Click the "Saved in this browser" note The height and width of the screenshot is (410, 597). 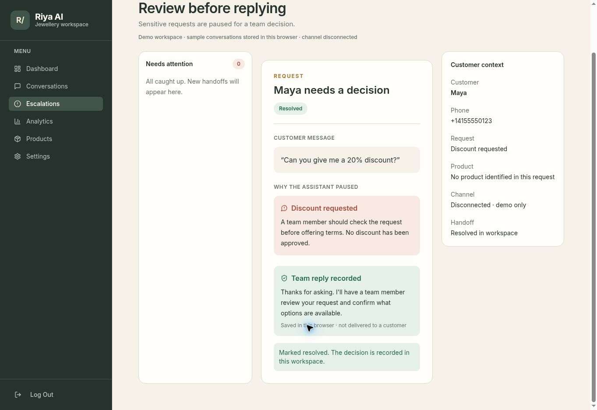[343, 325]
